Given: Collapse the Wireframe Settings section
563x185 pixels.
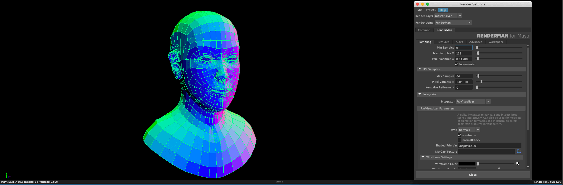Looking at the screenshot, I should [423, 157].
